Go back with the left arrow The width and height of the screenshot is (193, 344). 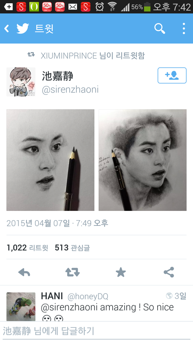[x=7, y=29]
